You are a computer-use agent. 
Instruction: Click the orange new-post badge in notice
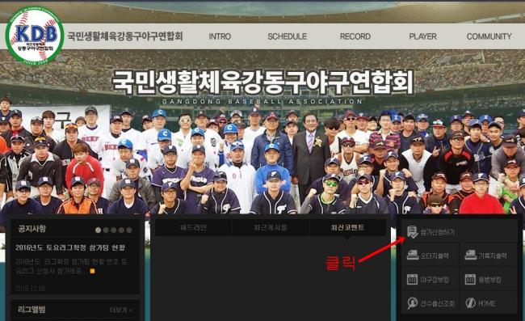(92, 271)
